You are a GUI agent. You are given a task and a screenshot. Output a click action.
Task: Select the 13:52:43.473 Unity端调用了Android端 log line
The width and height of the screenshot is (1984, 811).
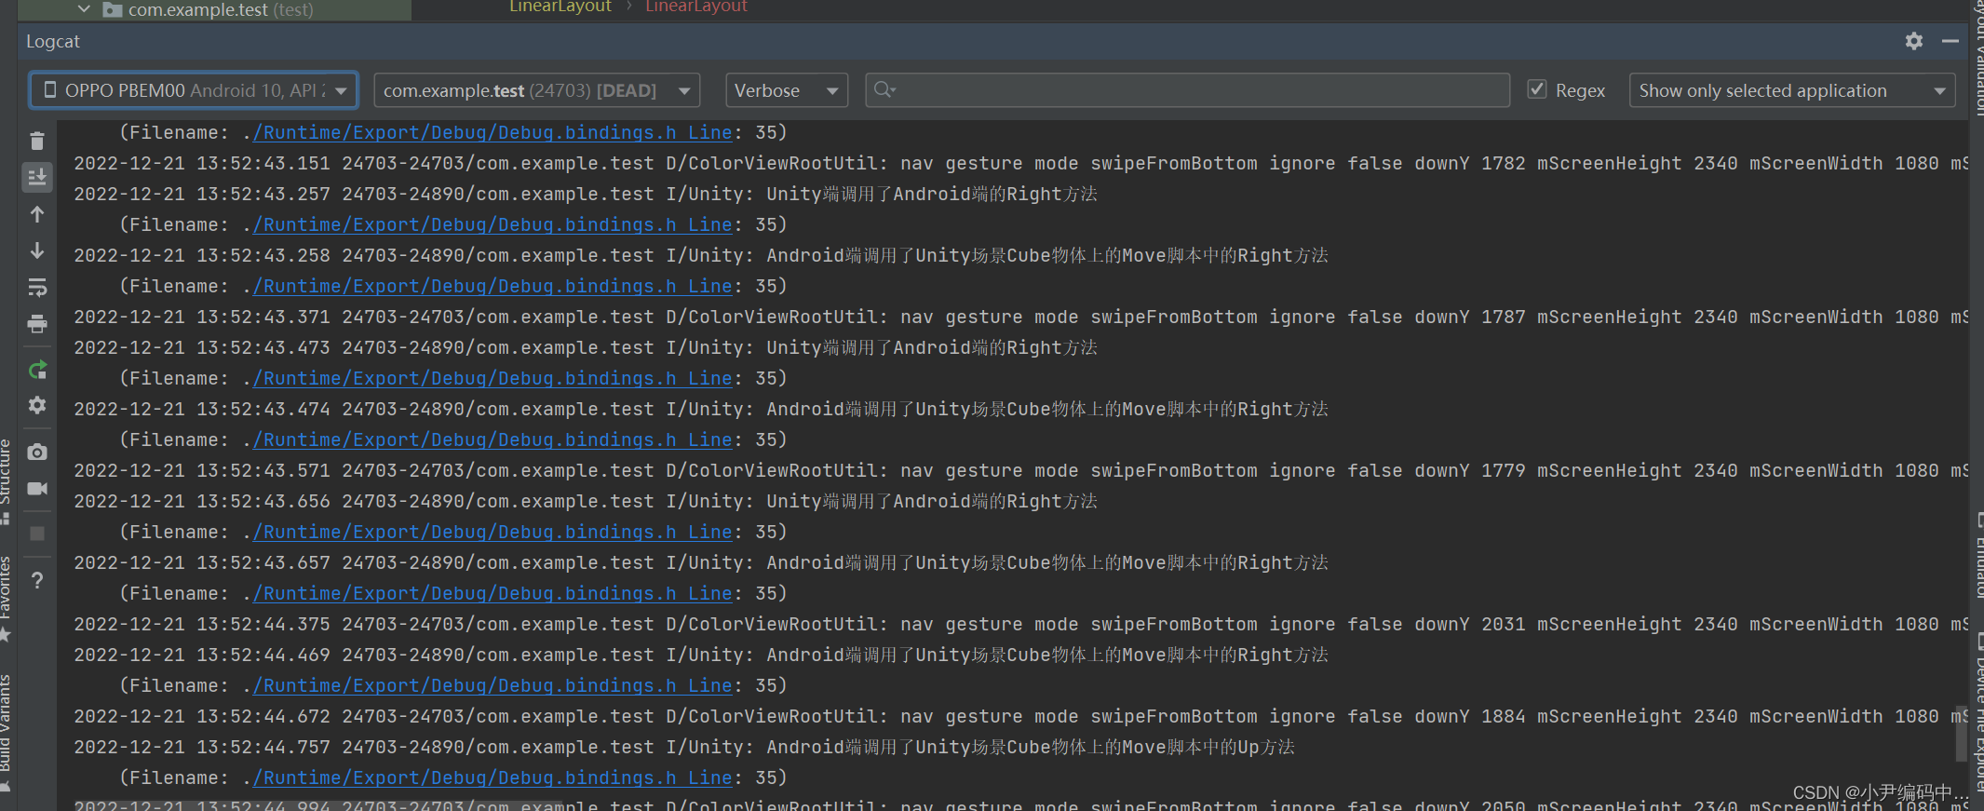[x=586, y=347]
